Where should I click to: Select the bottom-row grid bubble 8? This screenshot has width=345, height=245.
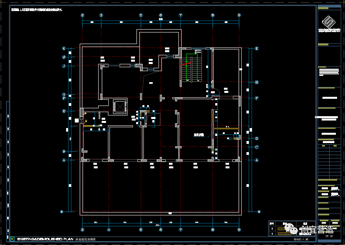(212, 230)
